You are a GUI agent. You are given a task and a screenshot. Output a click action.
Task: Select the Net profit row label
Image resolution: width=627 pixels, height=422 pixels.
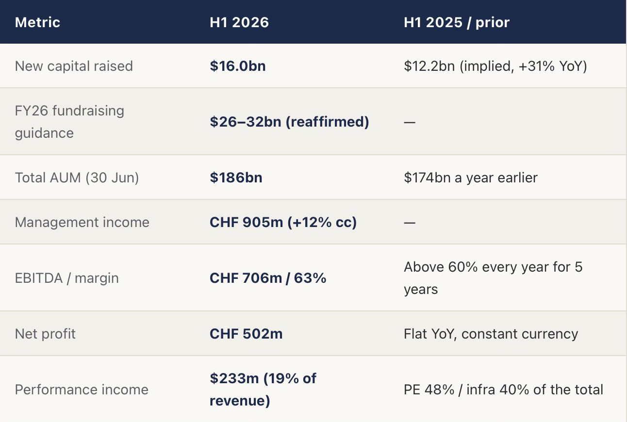(45, 334)
